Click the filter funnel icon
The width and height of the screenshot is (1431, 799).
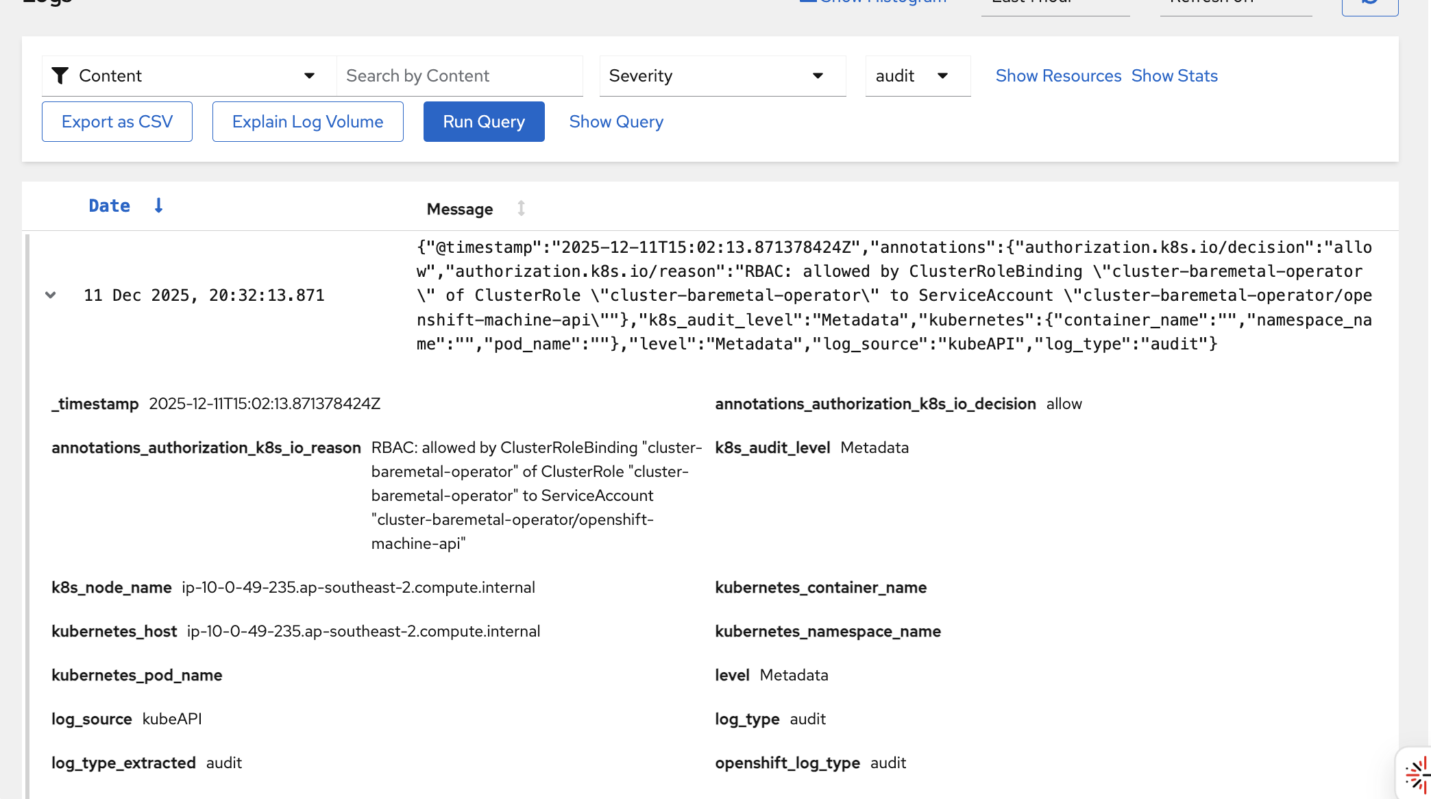click(60, 75)
